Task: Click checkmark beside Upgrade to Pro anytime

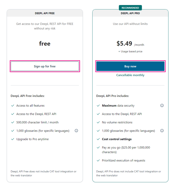Action: 12,139
